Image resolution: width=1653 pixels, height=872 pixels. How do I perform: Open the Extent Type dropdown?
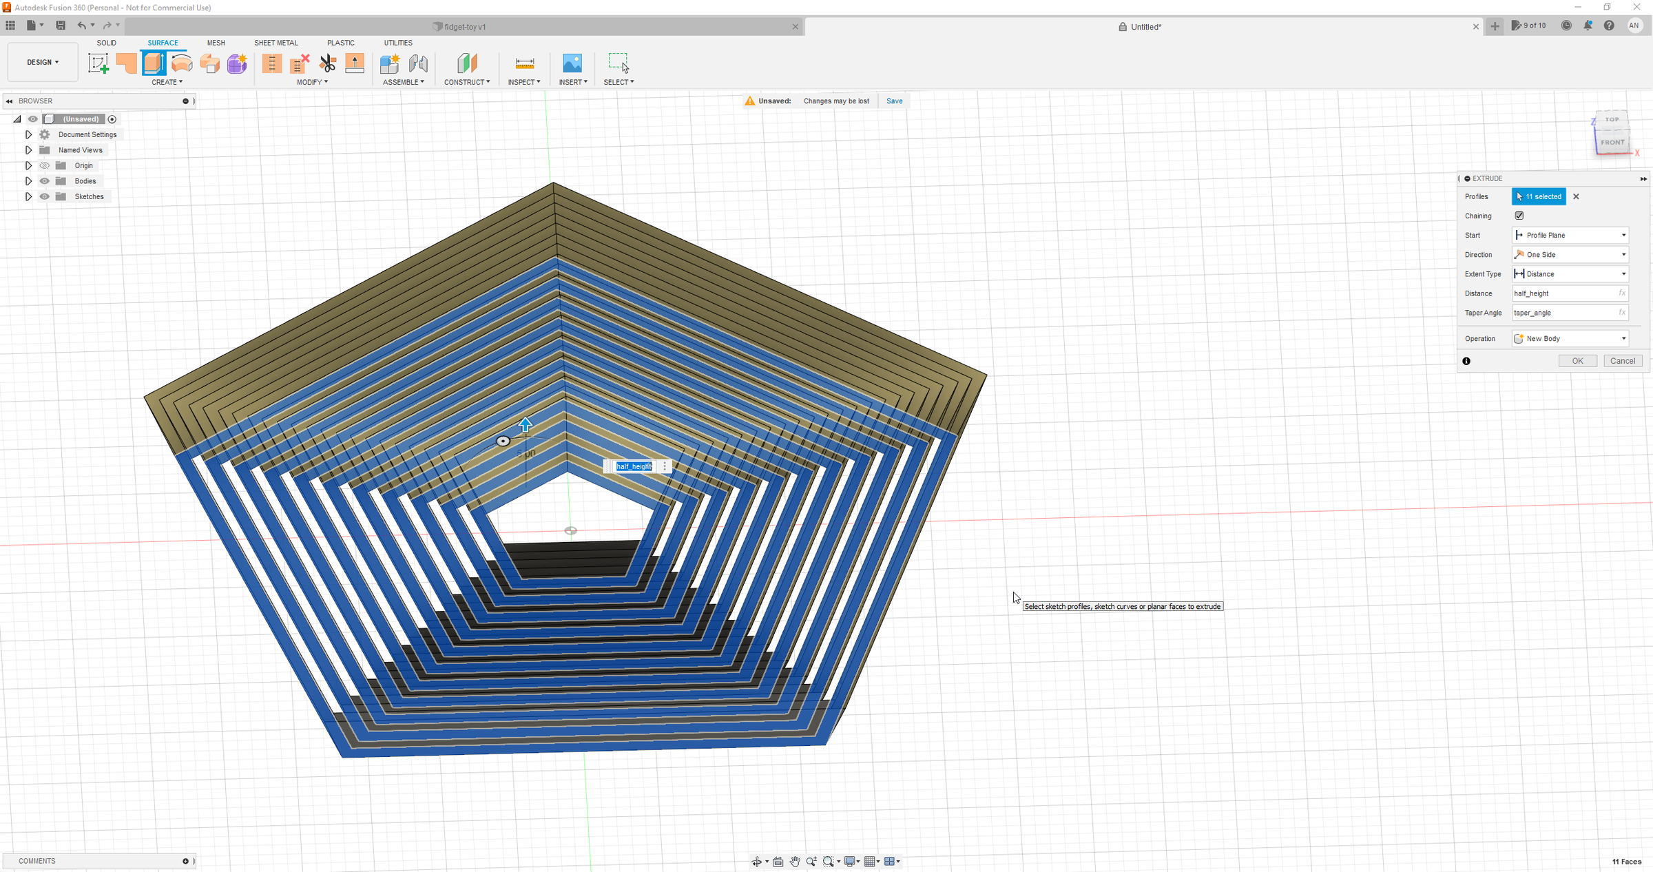(x=1570, y=274)
